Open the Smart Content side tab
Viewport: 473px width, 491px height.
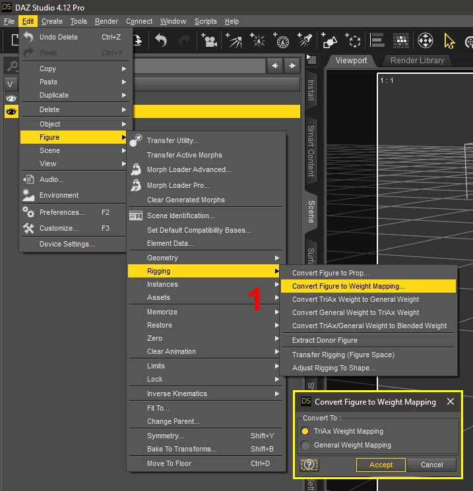click(311, 151)
